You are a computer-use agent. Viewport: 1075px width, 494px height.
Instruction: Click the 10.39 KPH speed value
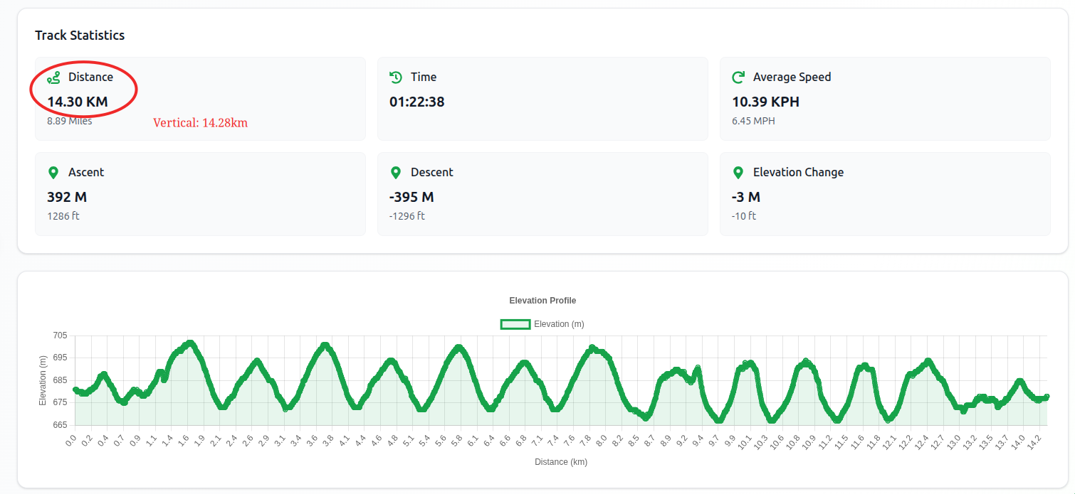[765, 102]
